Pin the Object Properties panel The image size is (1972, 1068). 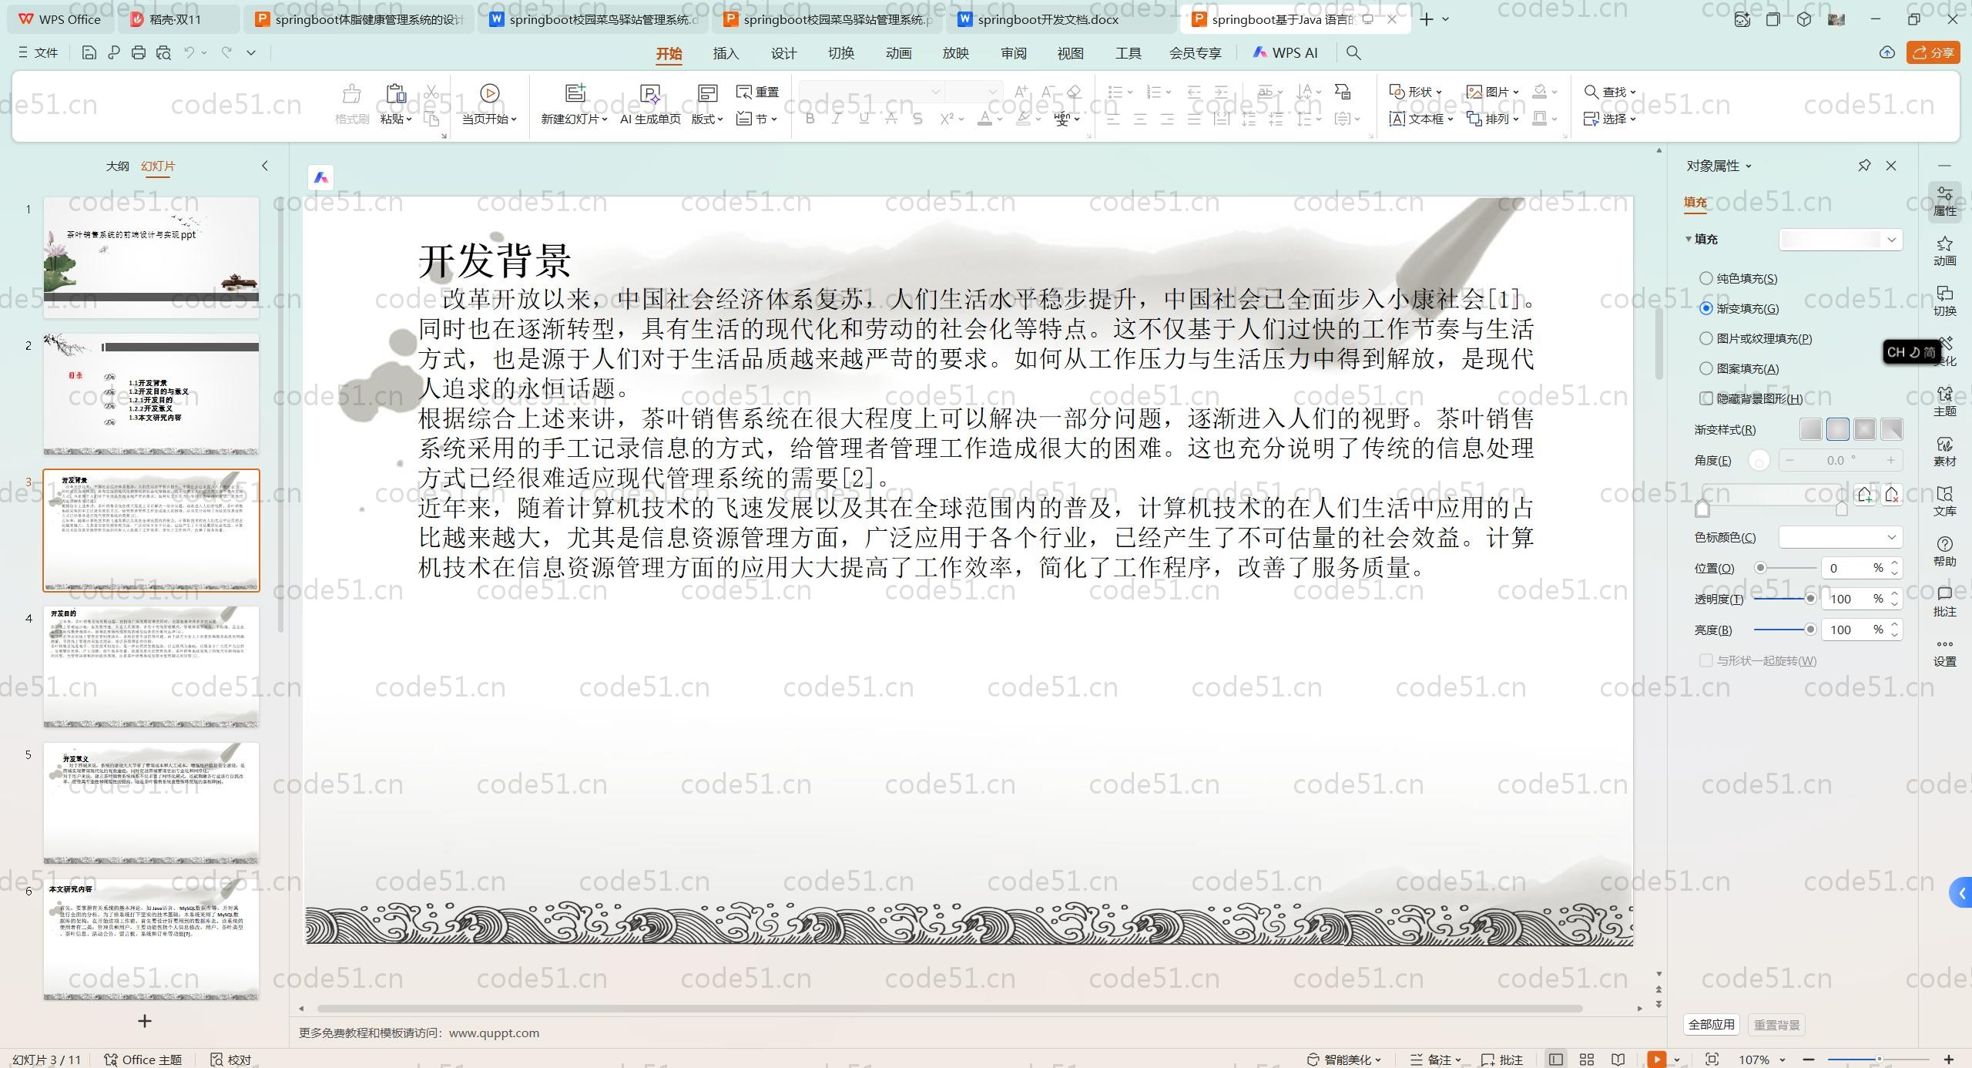click(x=1864, y=166)
